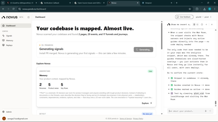218x122 pixels.
Task: Click the send message arrow icon
Action: [210, 111]
